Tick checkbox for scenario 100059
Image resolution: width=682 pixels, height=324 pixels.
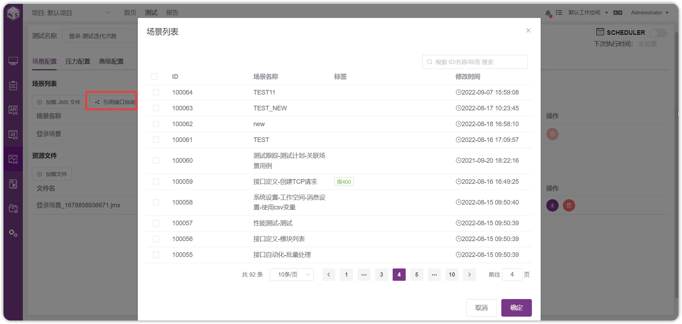[x=156, y=182]
